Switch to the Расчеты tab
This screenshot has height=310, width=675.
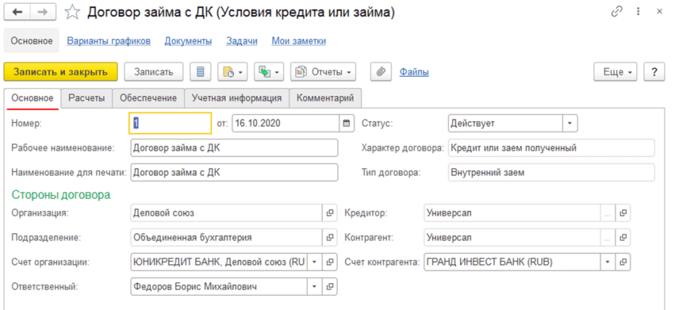tap(86, 98)
